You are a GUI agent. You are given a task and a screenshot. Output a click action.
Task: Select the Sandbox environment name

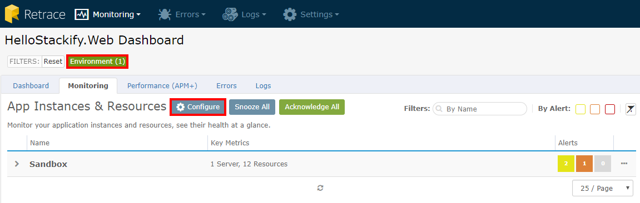[48, 164]
